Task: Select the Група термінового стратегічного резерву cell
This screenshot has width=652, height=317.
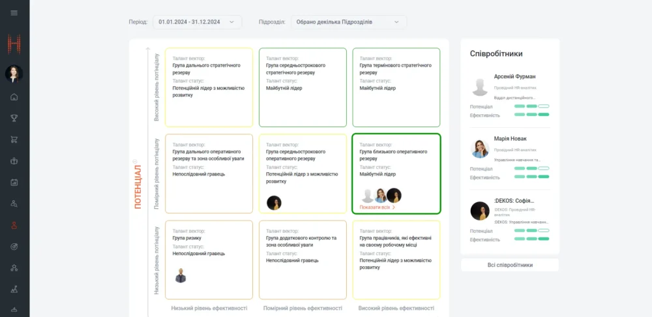Action: 396,87
